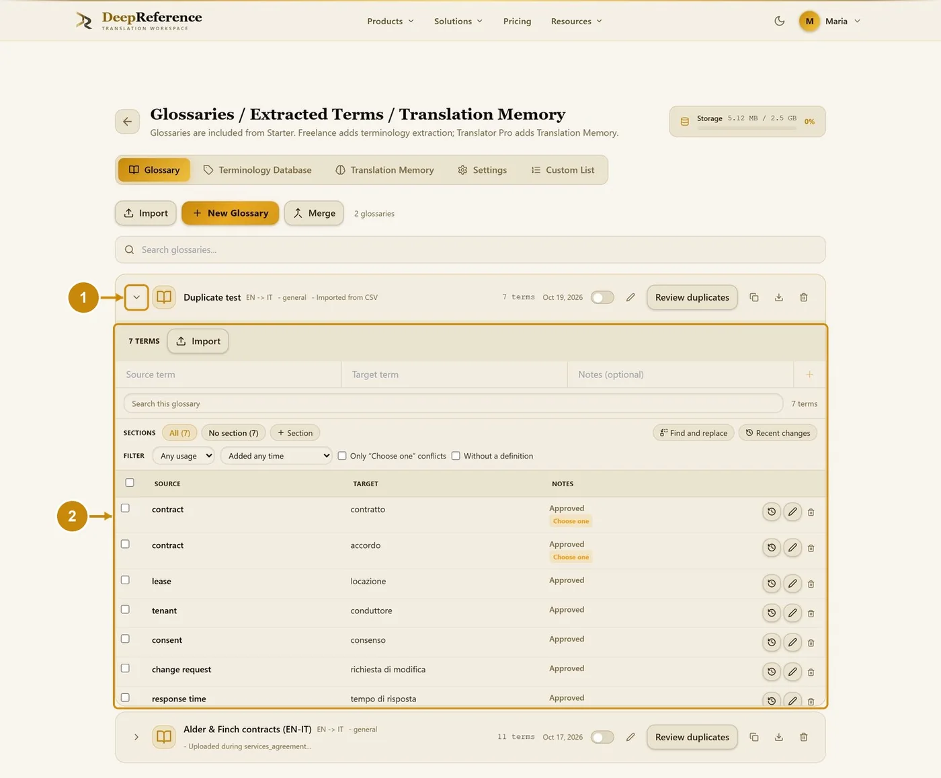941x778 pixels.
Task: Switch to Translation Memory tab
Action: (384, 170)
